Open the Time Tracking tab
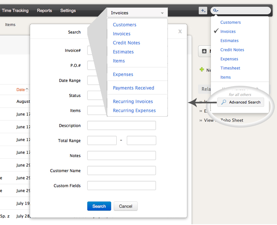 (x=15, y=11)
